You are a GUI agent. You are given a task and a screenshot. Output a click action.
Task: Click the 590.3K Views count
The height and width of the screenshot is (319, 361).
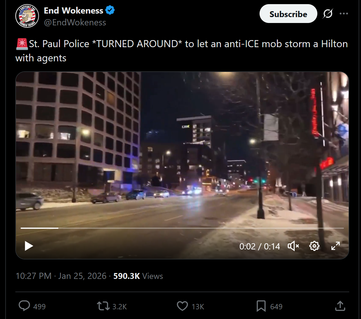point(138,276)
